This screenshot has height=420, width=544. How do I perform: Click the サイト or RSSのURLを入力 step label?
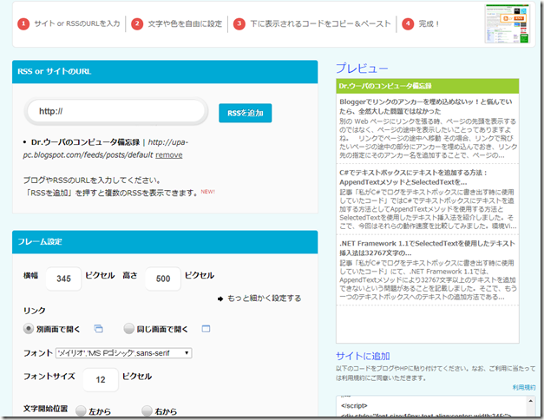coord(77,23)
